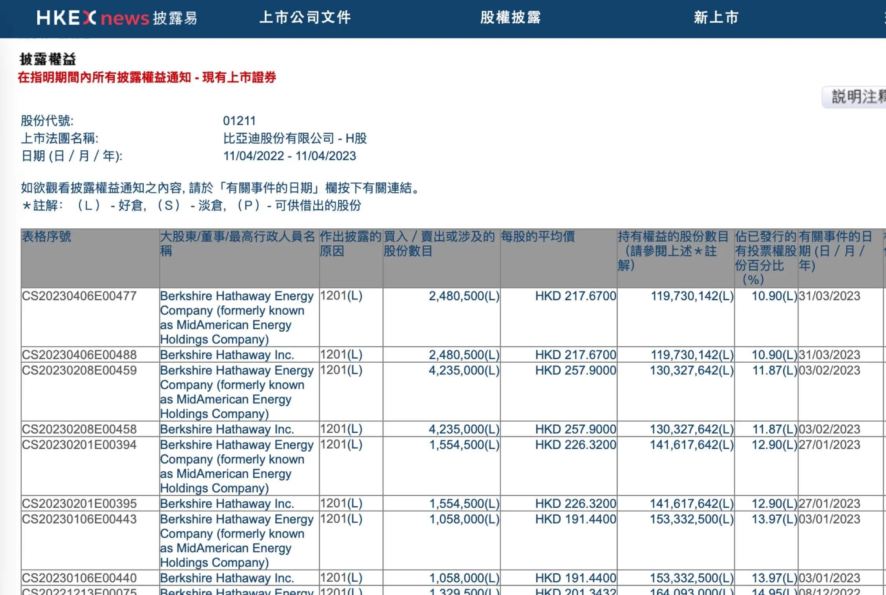Click shares held 119,730,142(L) in CS20230406E00488 row

click(x=692, y=355)
